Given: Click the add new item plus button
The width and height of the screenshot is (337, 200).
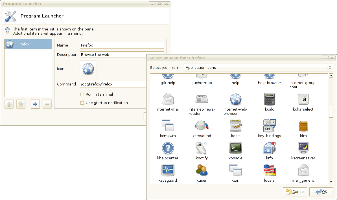Looking at the screenshot, I should (35, 104).
